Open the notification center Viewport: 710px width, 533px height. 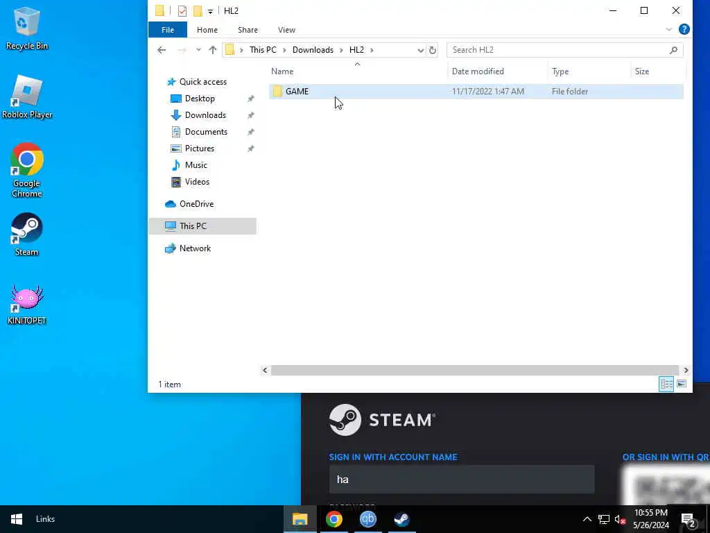click(687, 520)
